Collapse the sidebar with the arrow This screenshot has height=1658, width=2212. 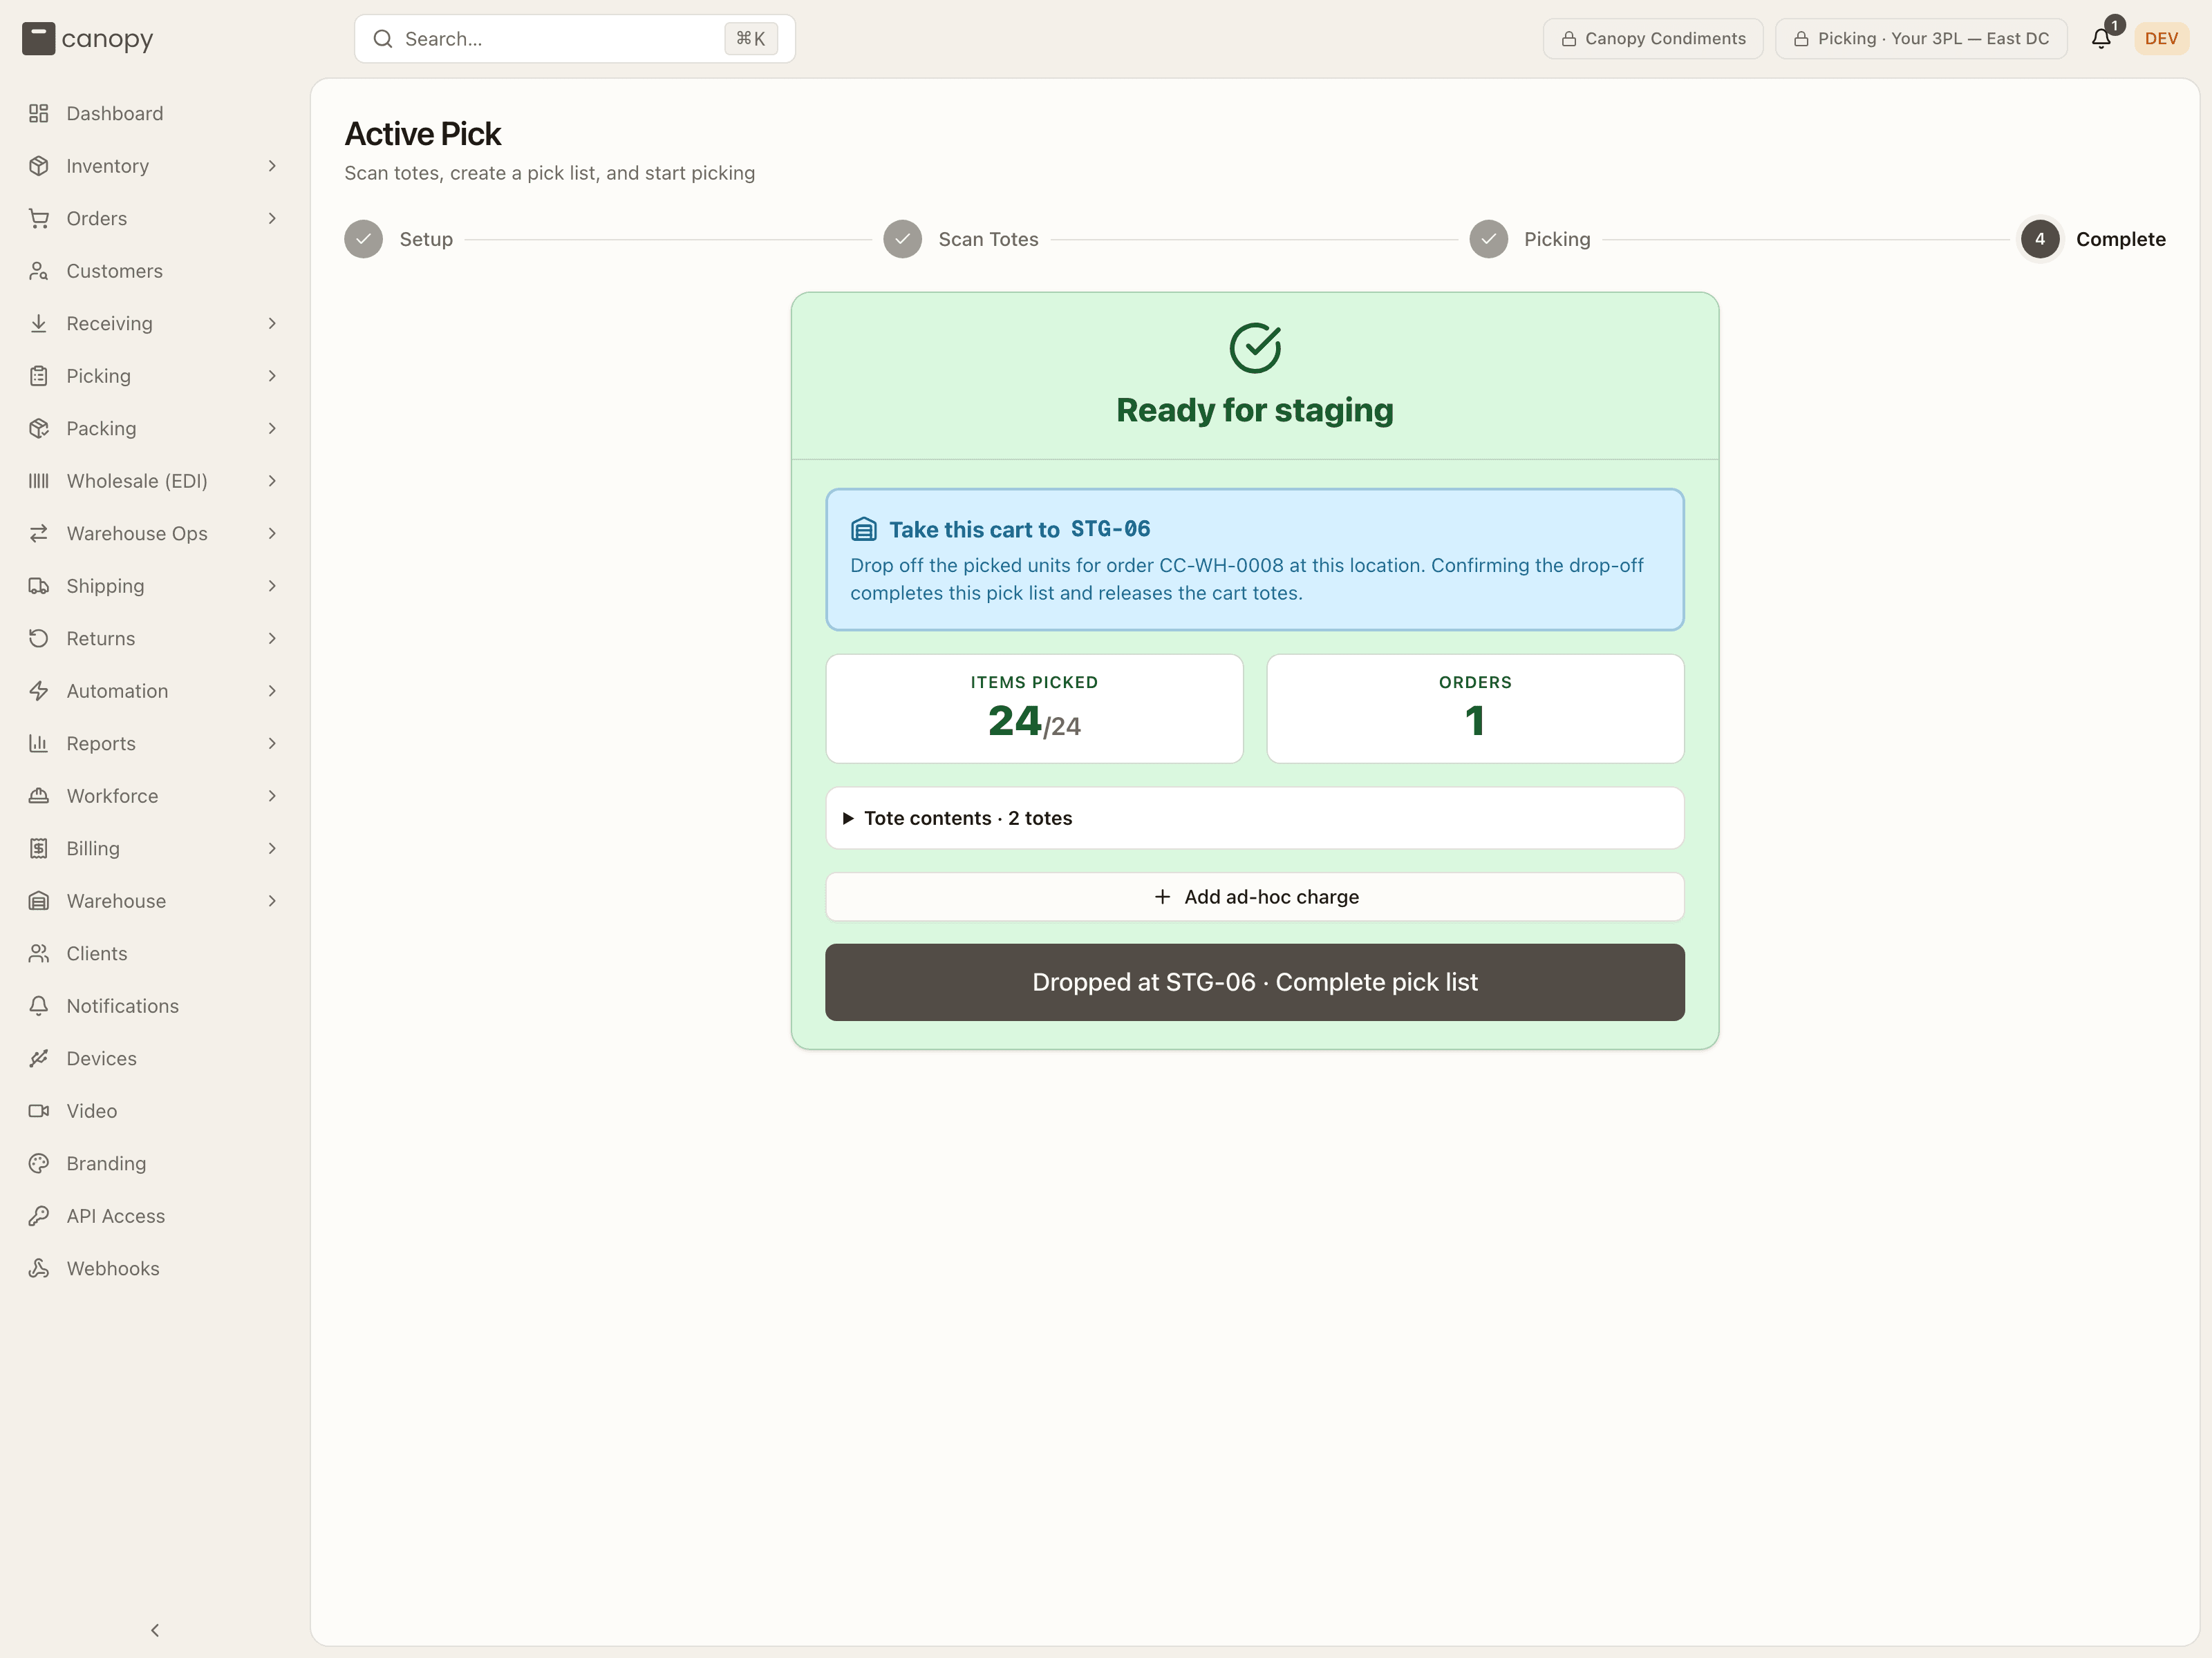click(155, 1630)
